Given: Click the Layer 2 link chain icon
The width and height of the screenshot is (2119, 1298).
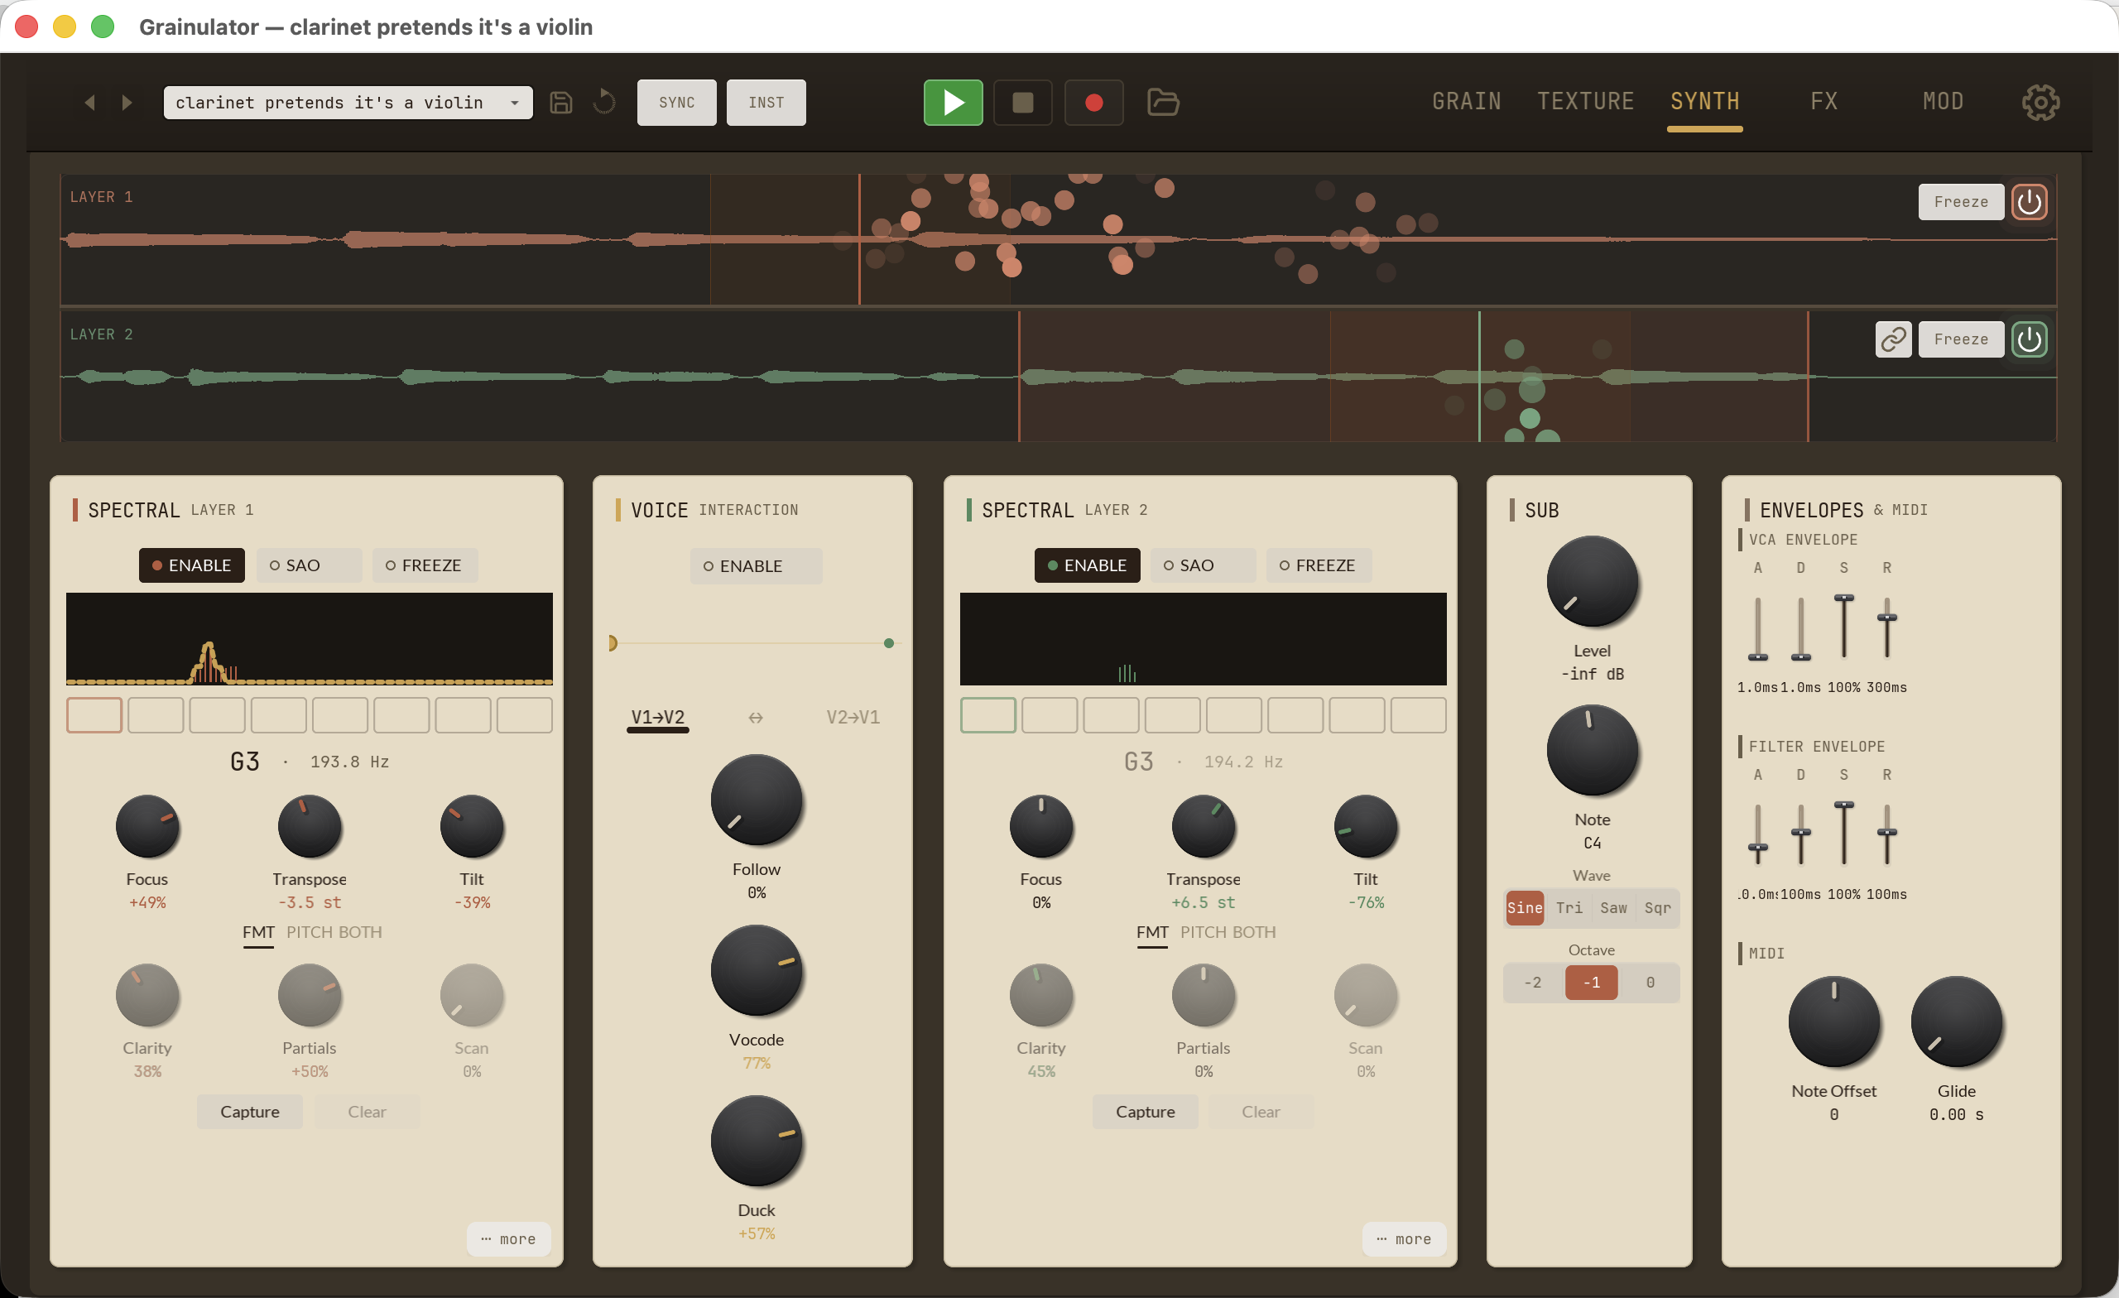Looking at the screenshot, I should click(x=1893, y=339).
